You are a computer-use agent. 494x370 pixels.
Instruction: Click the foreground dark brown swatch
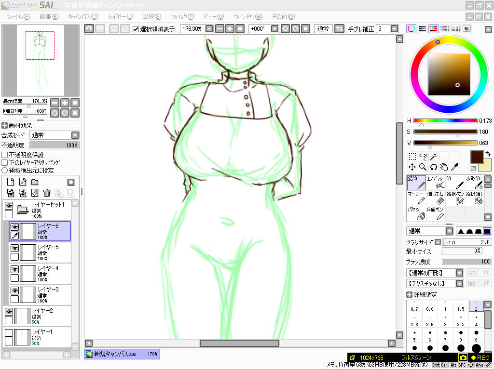477,157
